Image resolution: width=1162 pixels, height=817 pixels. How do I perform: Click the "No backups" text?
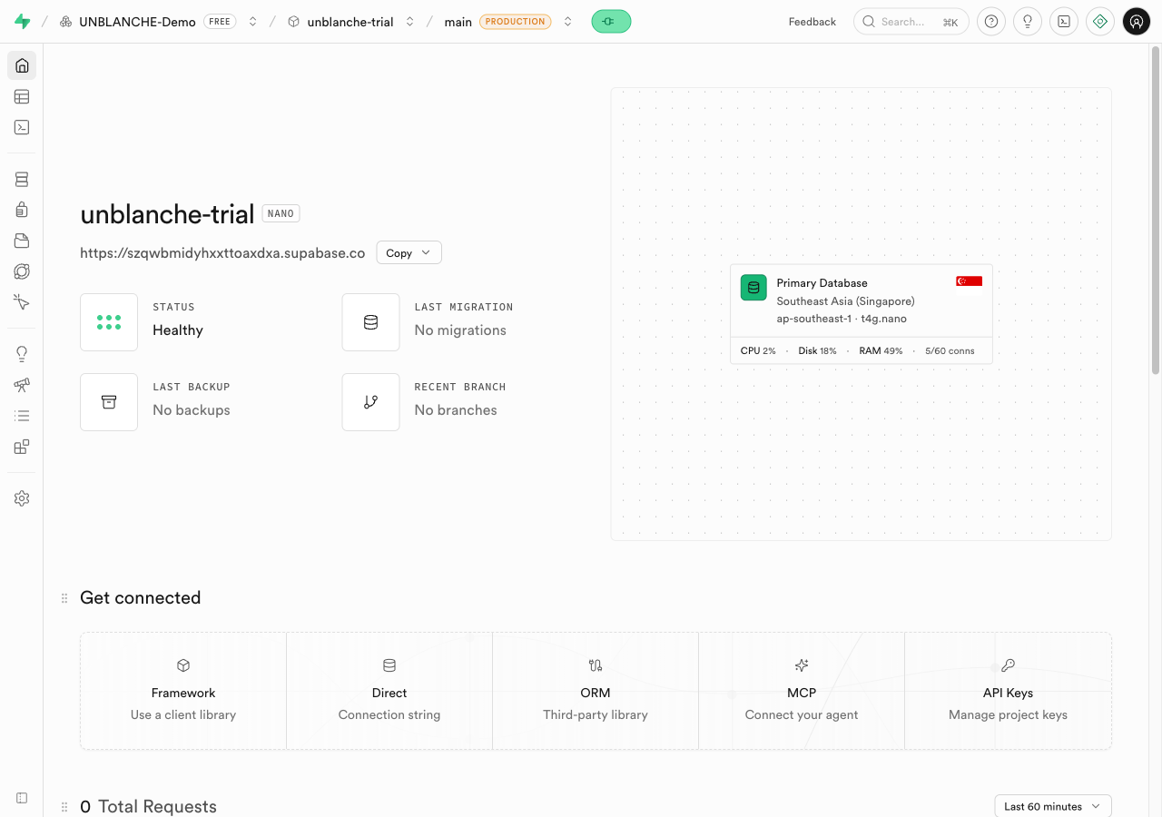(192, 410)
